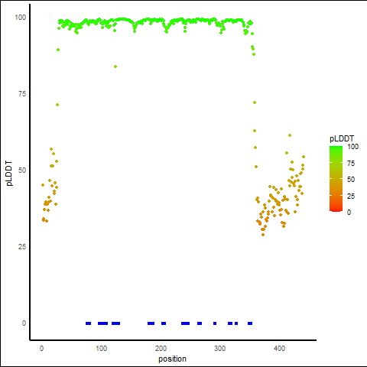Viewport: 367px width, 367px height.
Task: Click the pLDDT legend color gradient bar
Action: [x=336, y=179]
